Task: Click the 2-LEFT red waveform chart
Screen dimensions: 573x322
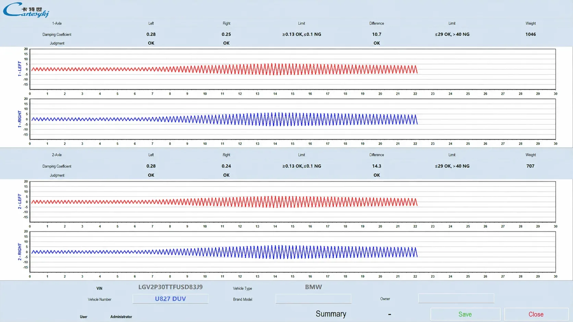Action: (293, 202)
